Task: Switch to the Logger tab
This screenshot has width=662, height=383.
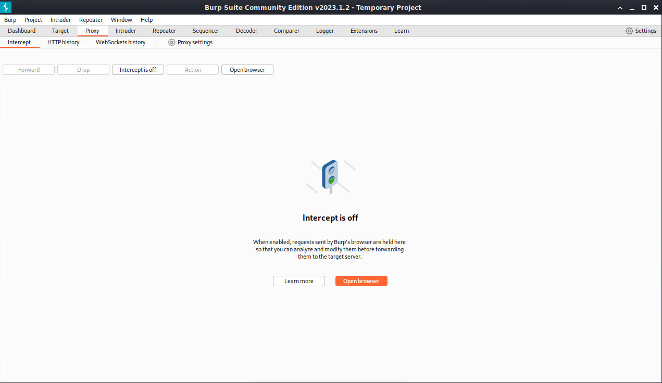Action: click(x=325, y=31)
